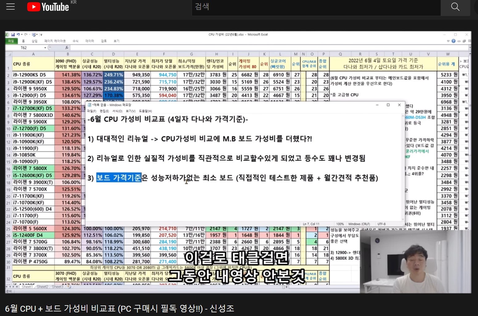Click the first-sheet navigation arrow
Image resolution: width=478 pixels, height=316 pixels.
click(7, 287)
